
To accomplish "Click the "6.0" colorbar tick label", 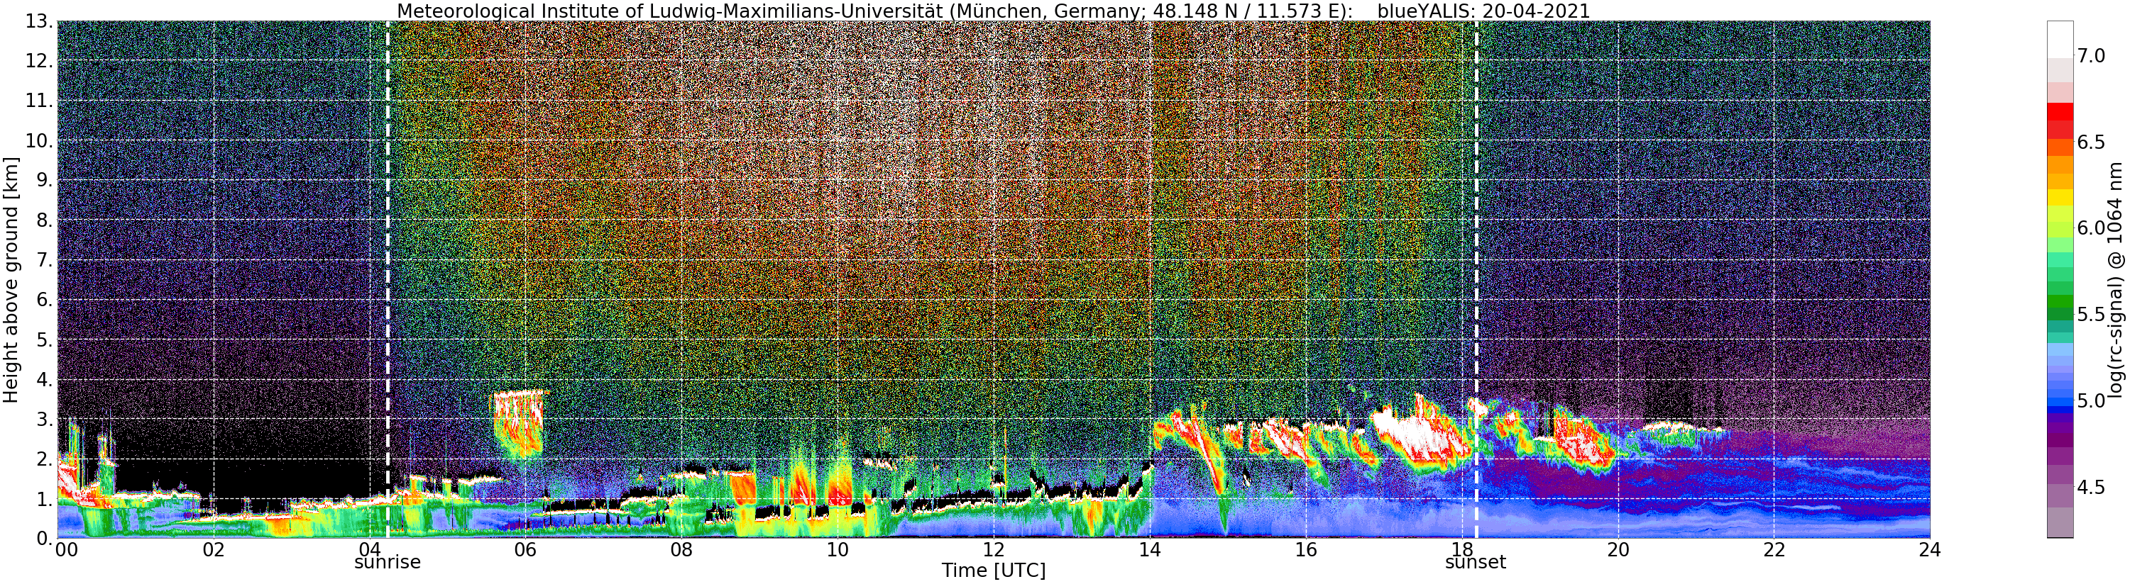I will (x=2090, y=228).
